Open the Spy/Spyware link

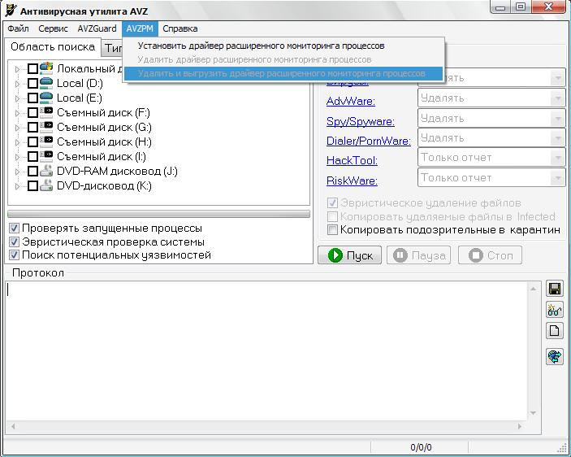coord(361,121)
